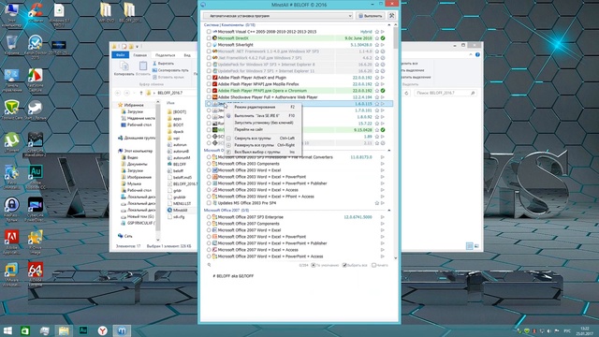Check the Microsoft Silverlight checkbox
This screenshot has width=599, height=337.
pos(209,45)
